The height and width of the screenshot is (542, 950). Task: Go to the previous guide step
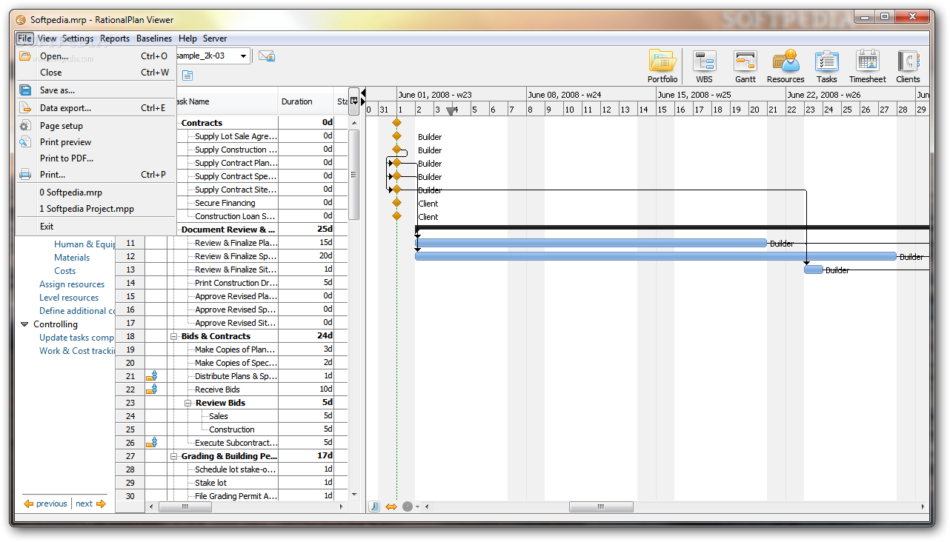coord(45,503)
